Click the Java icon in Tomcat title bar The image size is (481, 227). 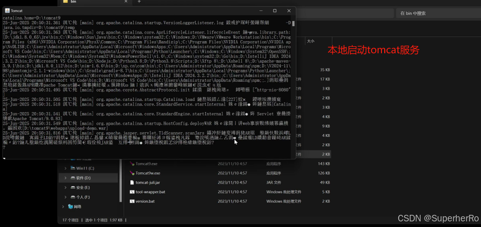click(7, 10)
